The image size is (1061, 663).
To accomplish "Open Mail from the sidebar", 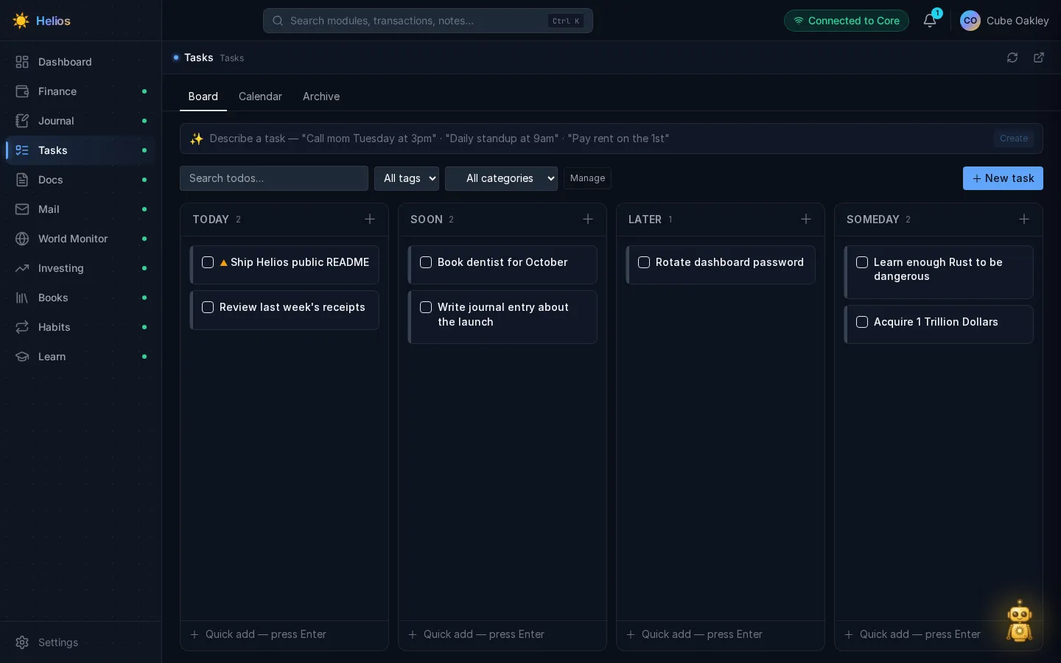I will coord(81,209).
